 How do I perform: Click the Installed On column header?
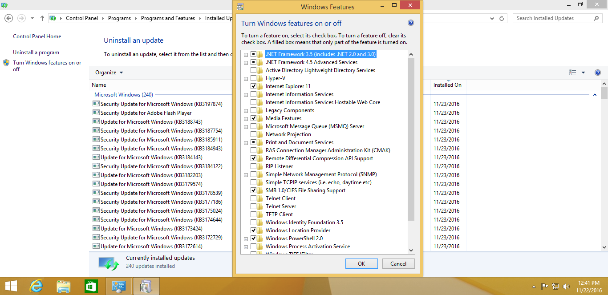coord(447,85)
